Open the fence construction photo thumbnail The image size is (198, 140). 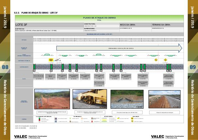pos(51,99)
